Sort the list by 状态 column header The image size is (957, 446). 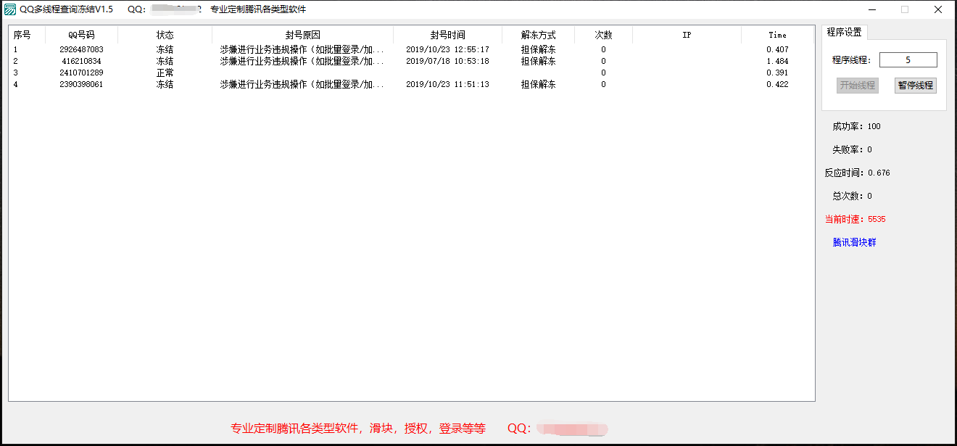[x=165, y=34]
